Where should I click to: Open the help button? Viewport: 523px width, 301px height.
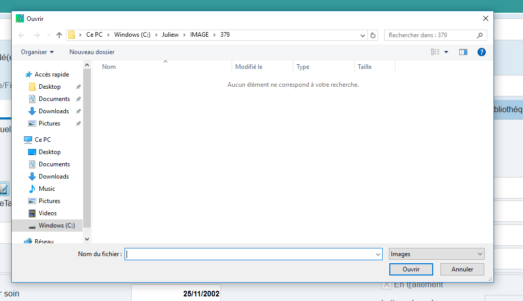(481, 52)
